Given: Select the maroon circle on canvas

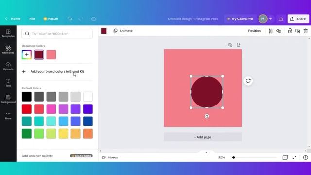Looking at the screenshot, I should tap(207, 92).
